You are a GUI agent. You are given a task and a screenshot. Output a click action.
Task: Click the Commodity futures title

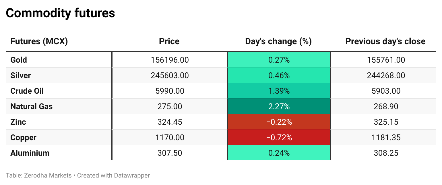tap(60, 13)
